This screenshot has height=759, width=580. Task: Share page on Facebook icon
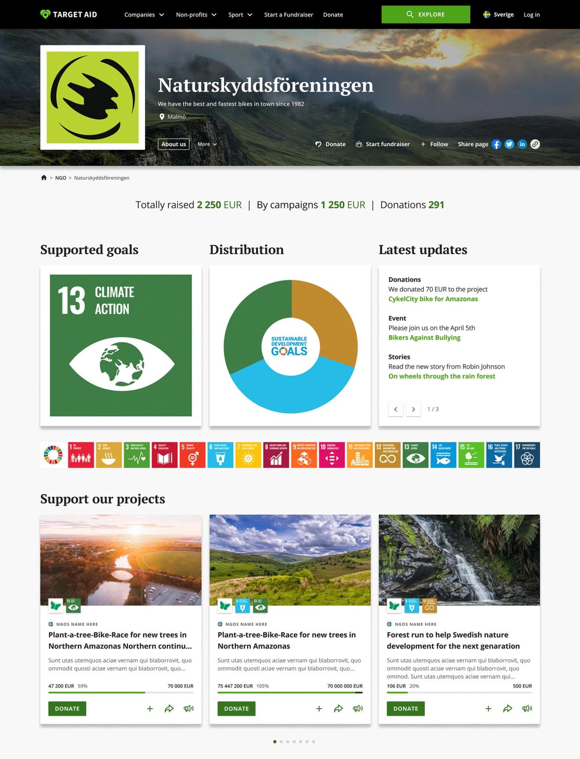click(496, 144)
